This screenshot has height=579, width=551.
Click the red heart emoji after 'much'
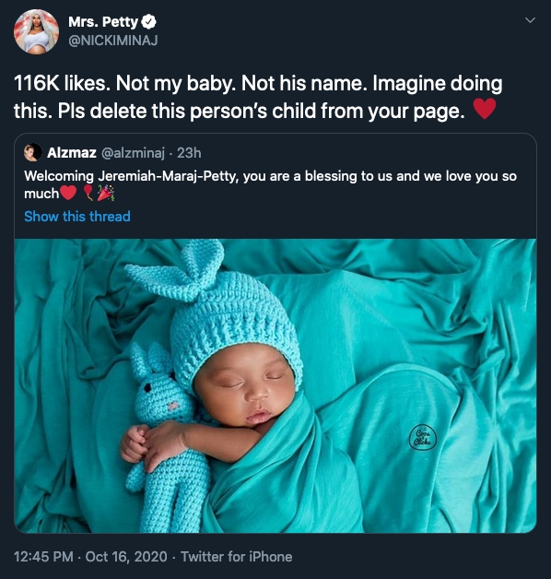pyautogui.click(x=68, y=193)
